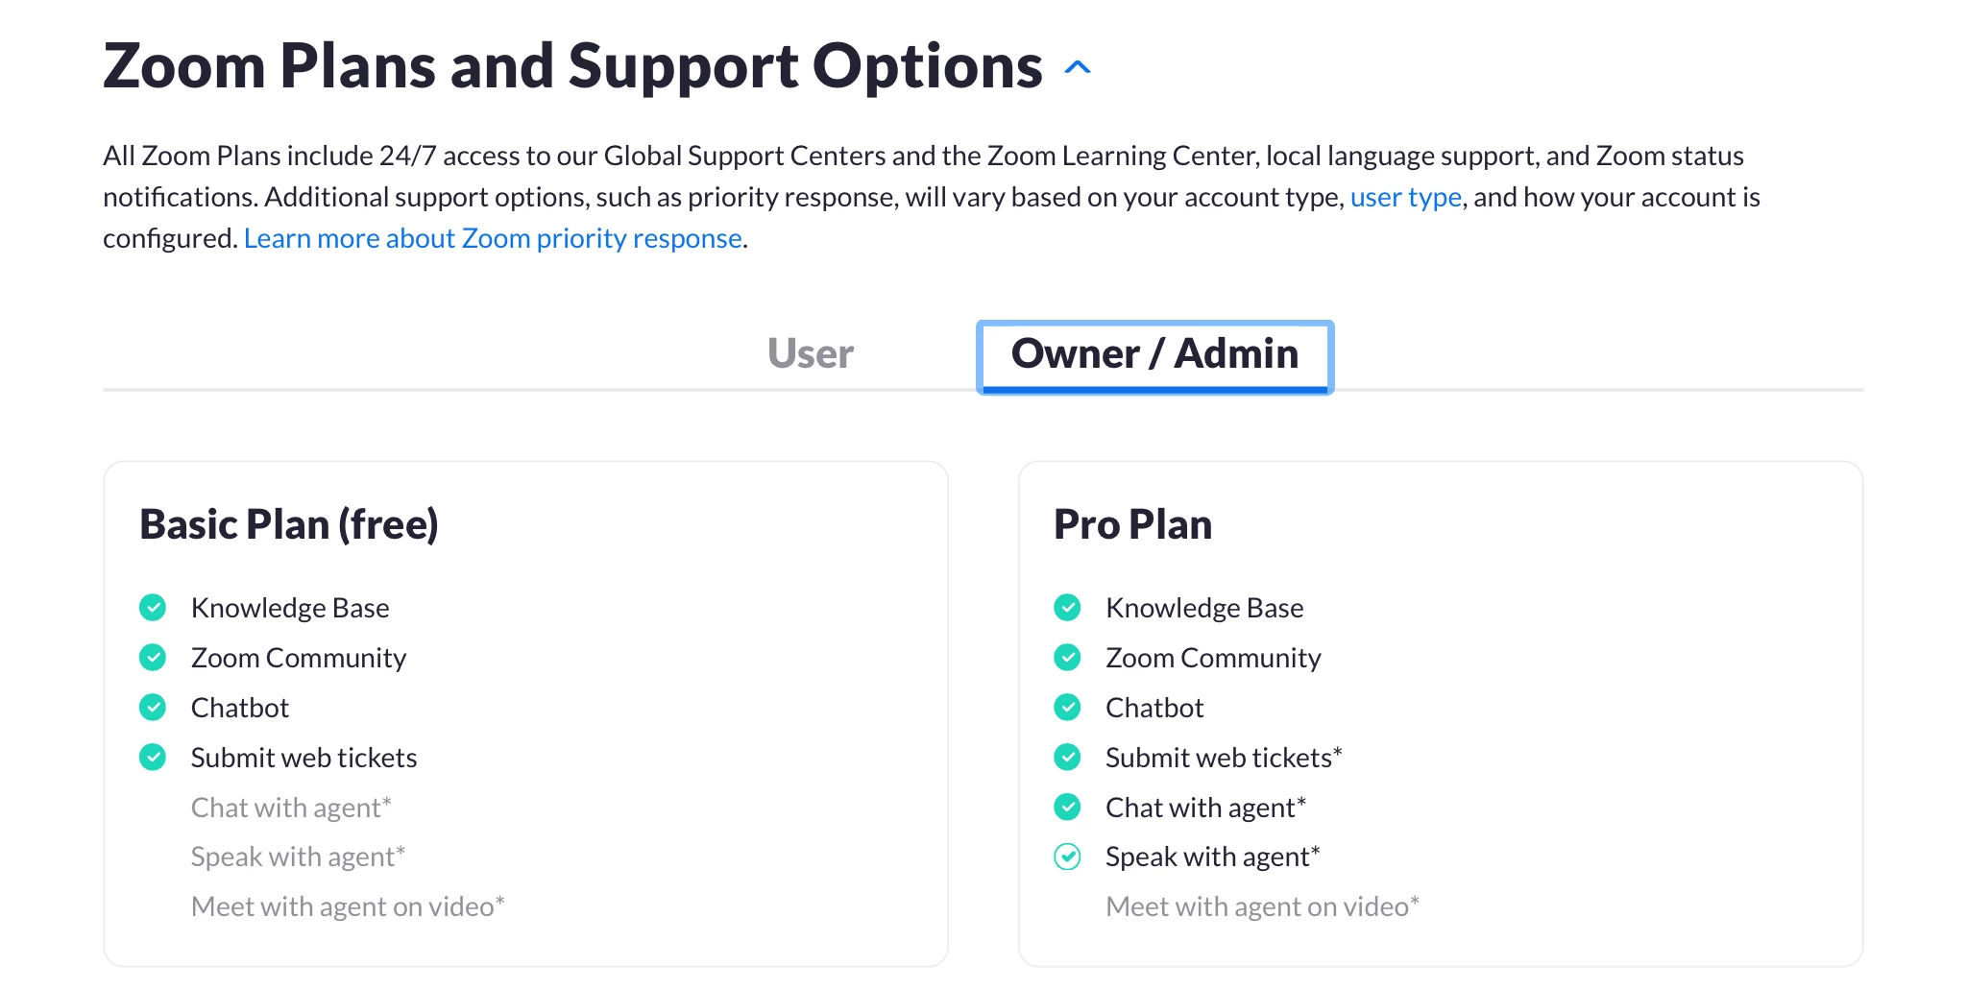Click outlined checkmark beside Speak with agent

pos(1067,857)
